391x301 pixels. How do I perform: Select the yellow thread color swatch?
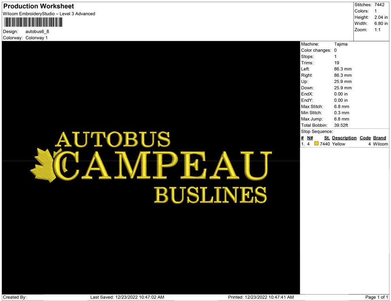tap(316, 144)
